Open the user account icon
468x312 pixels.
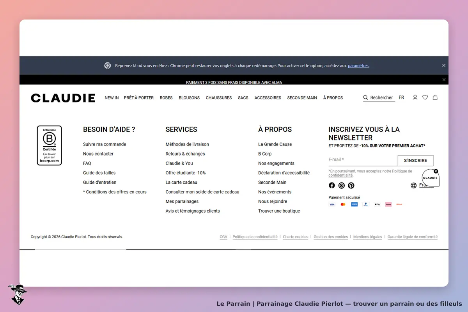point(415,97)
